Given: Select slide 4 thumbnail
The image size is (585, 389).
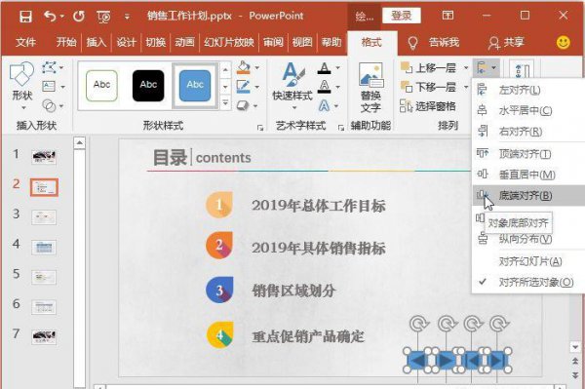Looking at the screenshot, I should click(x=44, y=247).
